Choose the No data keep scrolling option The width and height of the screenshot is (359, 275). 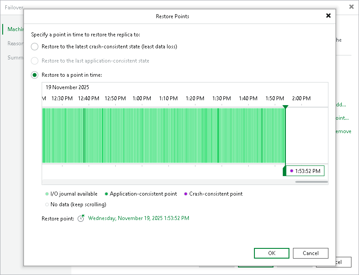(x=47, y=204)
